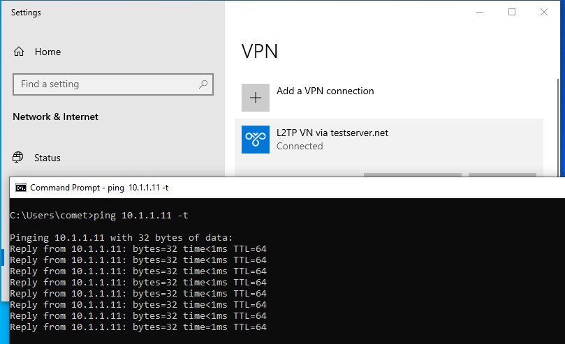Click the magnifier search icon
The width and height of the screenshot is (565, 344).
[x=203, y=84]
